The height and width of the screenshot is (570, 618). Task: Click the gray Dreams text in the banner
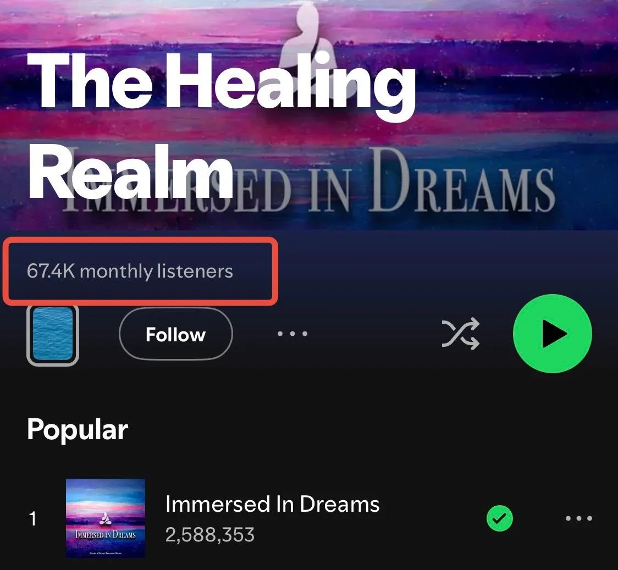(x=462, y=182)
